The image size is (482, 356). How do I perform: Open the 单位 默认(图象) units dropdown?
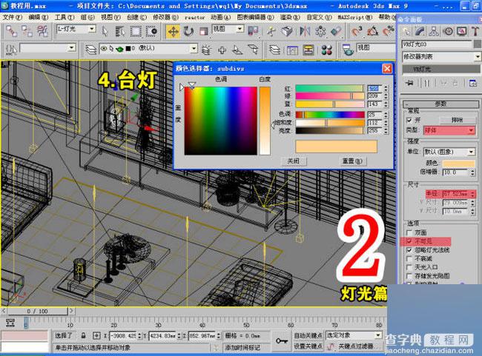click(x=449, y=152)
